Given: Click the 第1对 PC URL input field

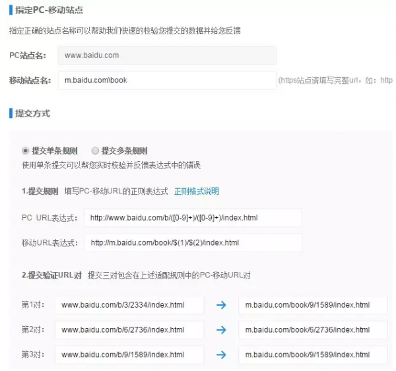Looking at the screenshot, I should (129, 305).
